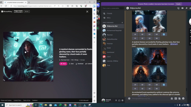
Task: Open Task View on the taskbar
Action: pos(36,105)
